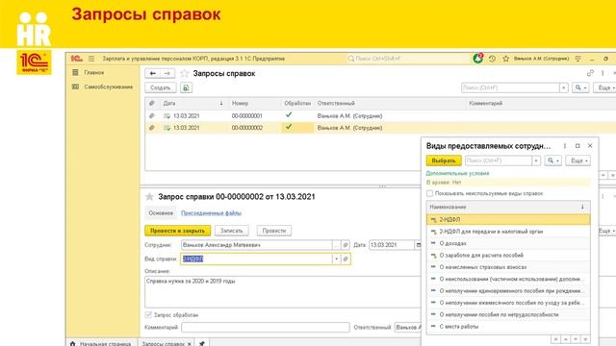Switch to Запросы справок bottom tab

(x=163, y=344)
